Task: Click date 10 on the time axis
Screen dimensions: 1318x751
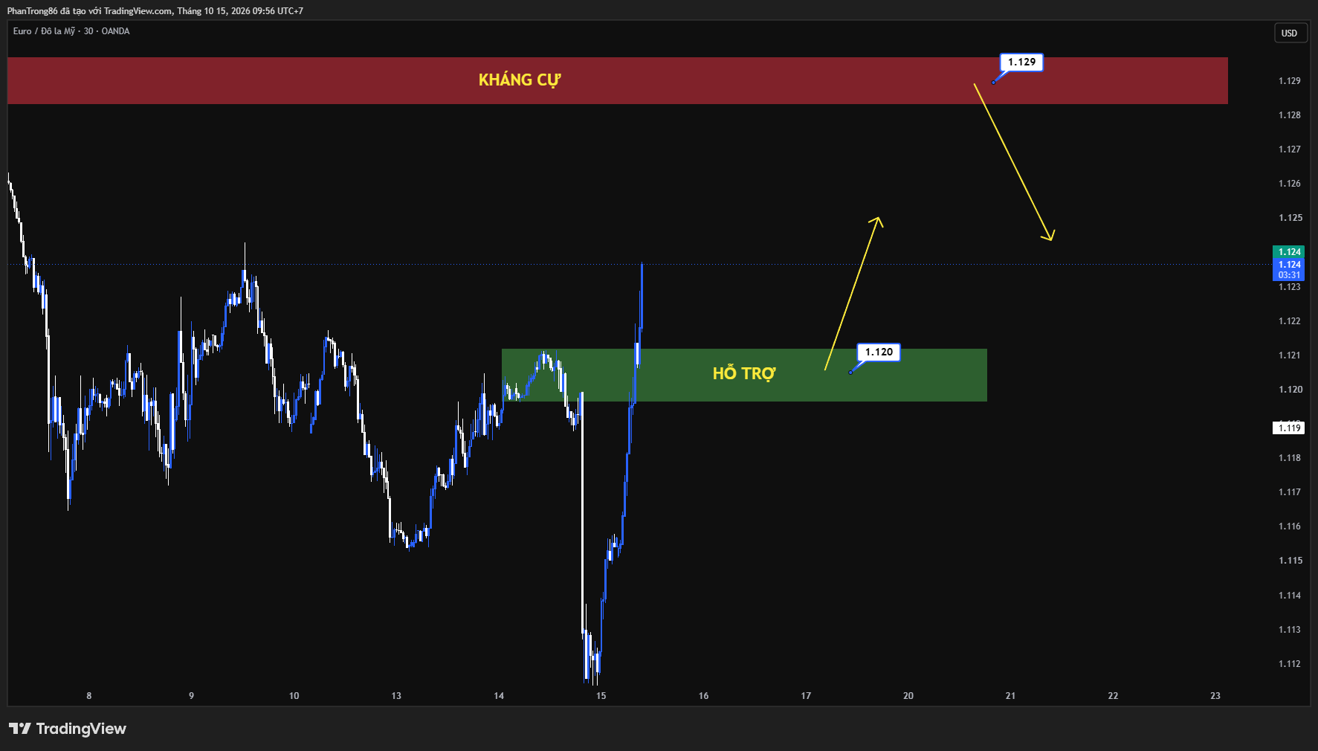Action: (294, 696)
